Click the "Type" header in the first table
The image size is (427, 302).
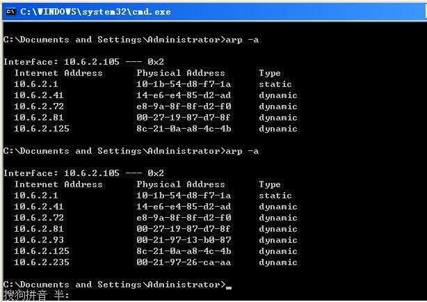(x=270, y=73)
